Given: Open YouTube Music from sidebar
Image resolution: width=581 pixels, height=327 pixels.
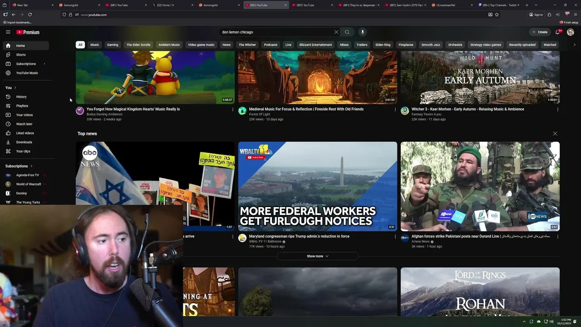Looking at the screenshot, I should (x=25, y=73).
